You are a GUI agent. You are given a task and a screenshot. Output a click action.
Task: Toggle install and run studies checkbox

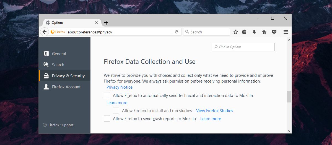pos(116,110)
